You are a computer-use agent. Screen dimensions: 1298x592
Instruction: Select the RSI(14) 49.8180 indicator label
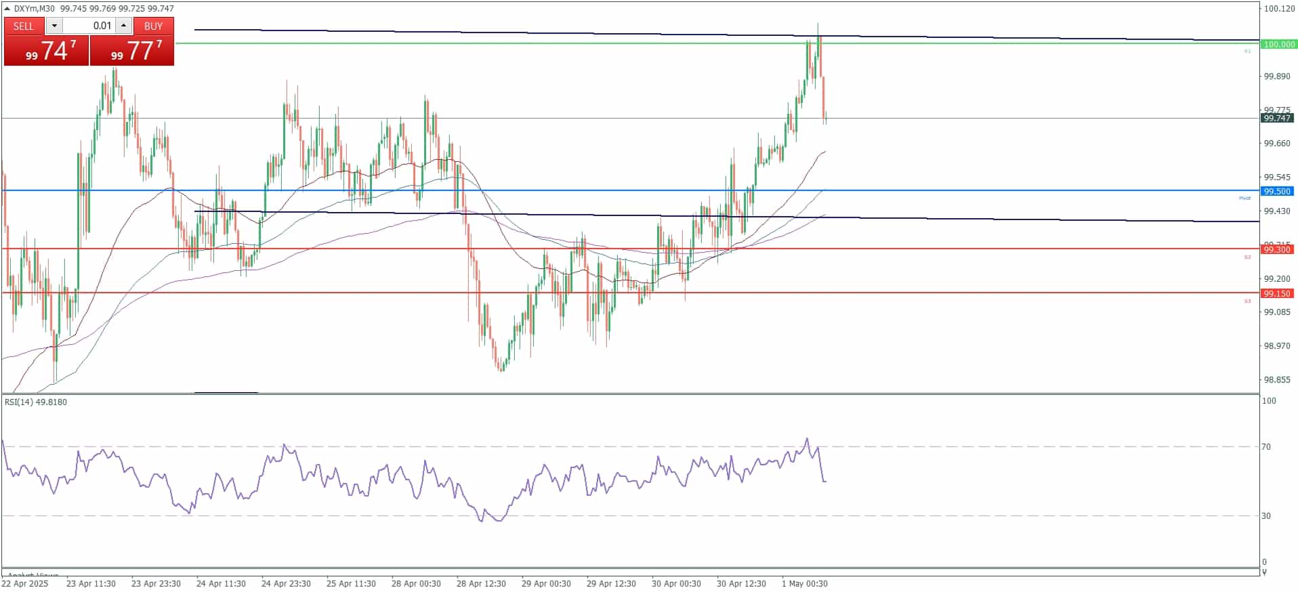pyautogui.click(x=36, y=402)
